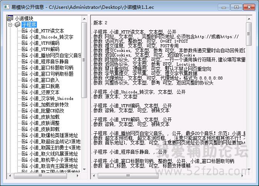Click icon beside 小诺_窗口句柄取标题
The width and height of the screenshot is (259, 186).
[25, 74]
